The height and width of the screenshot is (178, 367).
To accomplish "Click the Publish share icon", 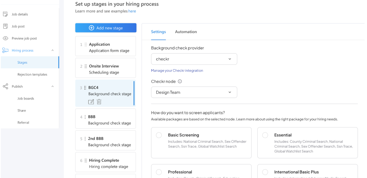I will click(x=5, y=86).
